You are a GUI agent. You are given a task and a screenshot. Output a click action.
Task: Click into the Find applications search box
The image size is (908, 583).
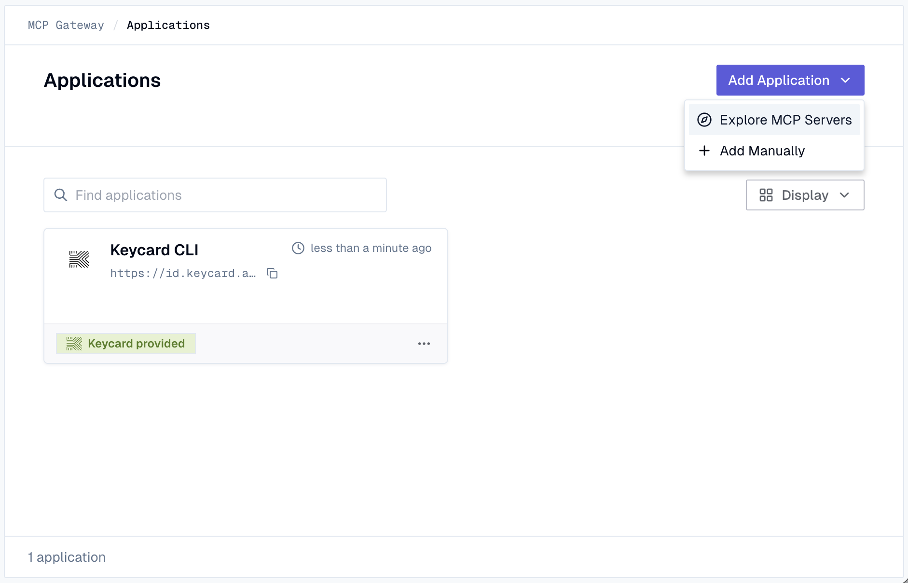[215, 195]
